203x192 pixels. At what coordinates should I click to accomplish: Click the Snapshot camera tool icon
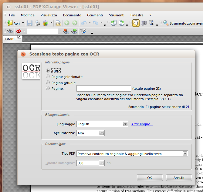[x=144, y=23]
